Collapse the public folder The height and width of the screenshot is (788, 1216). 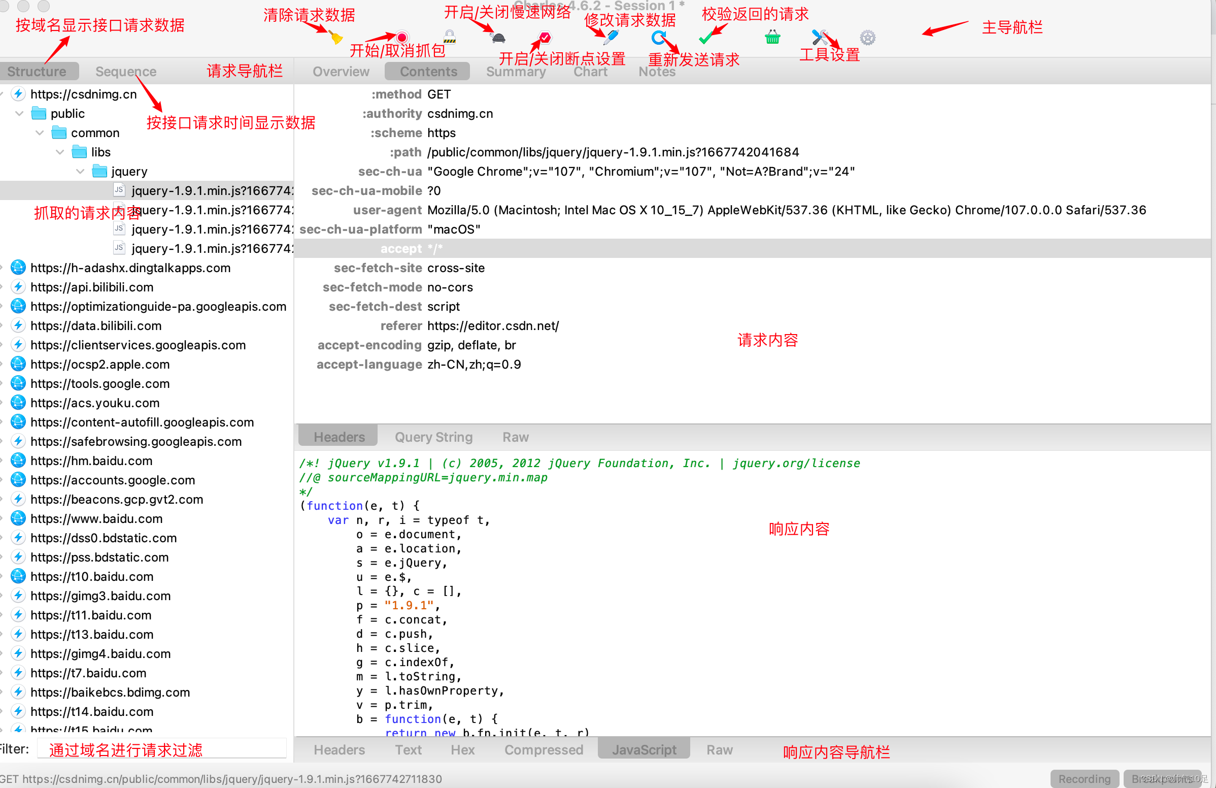tap(19, 113)
